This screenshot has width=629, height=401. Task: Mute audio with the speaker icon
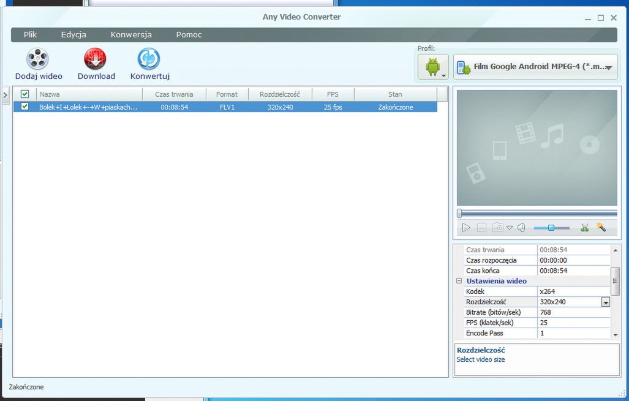[521, 228]
